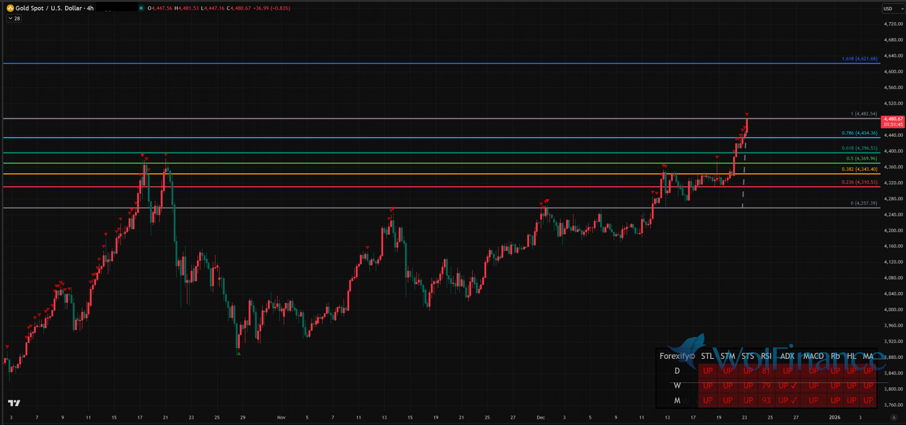Click the TradingView logo in chart corner
This screenshot has height=425, width=906.
[x=14, y=403]
